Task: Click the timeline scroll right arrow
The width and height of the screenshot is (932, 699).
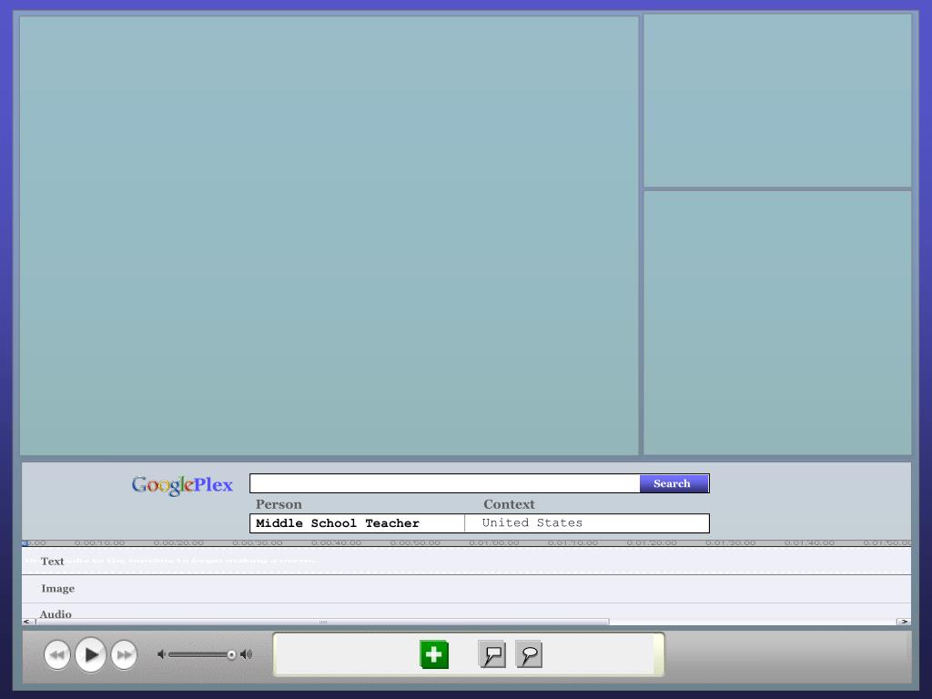Action: point(904,622)
